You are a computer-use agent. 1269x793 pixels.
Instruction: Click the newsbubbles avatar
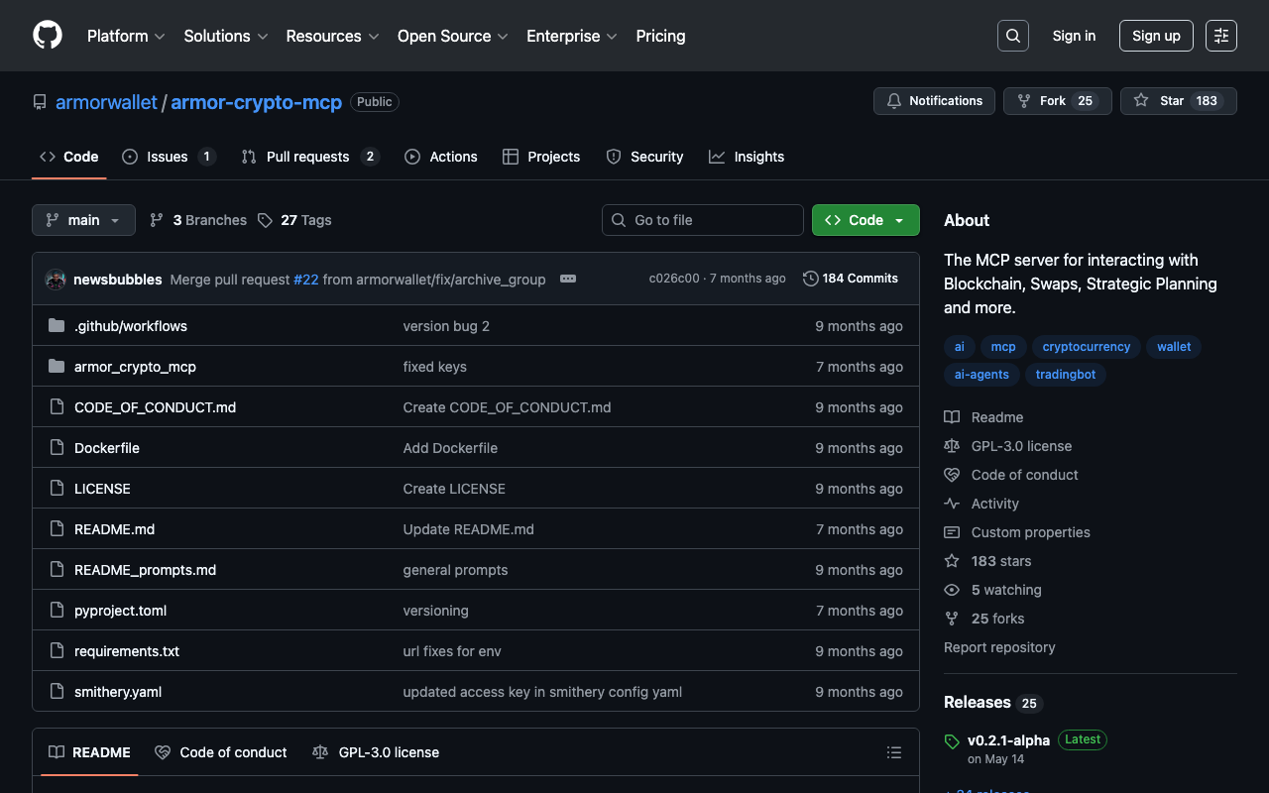click(x=56, y=280)
